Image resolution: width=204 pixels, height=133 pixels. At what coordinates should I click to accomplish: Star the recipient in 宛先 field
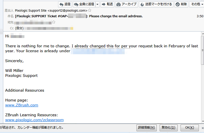54,22
